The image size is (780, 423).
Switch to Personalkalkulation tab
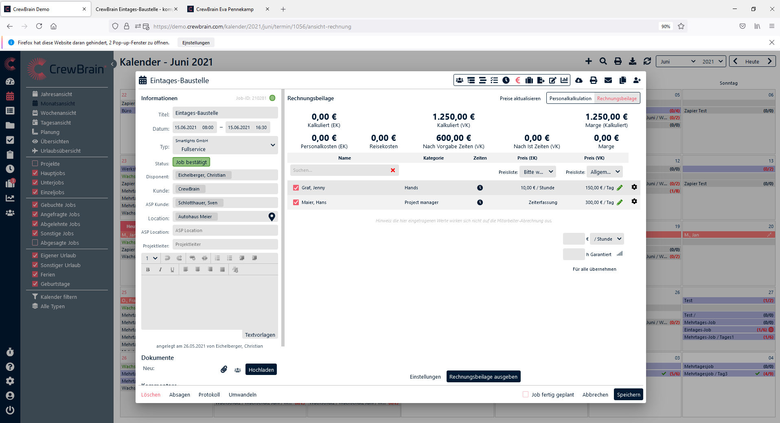click(x=570, y=98)
